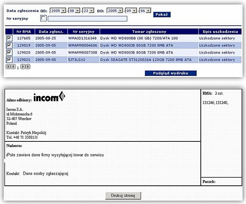This screenshot has height=204, width=246.
Task: Open the DO year dropdown 2005
Action: [x=115, y=11]
